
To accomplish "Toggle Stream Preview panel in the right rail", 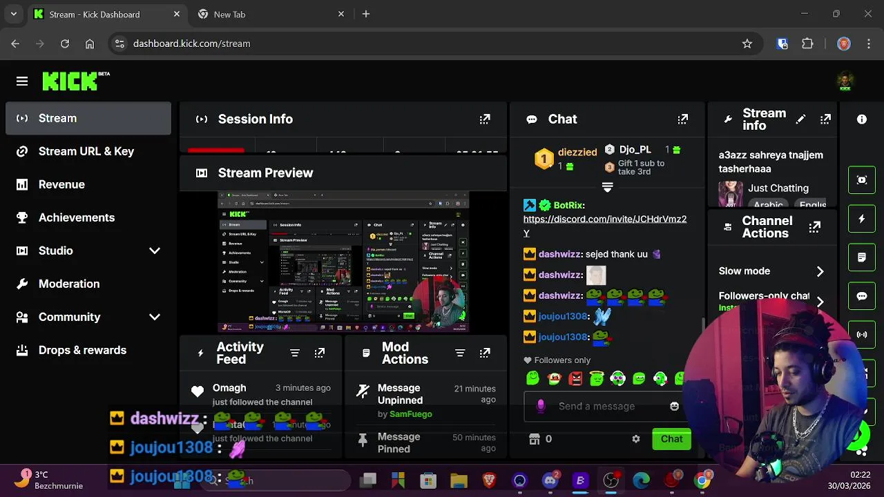I will coord(862,180).
